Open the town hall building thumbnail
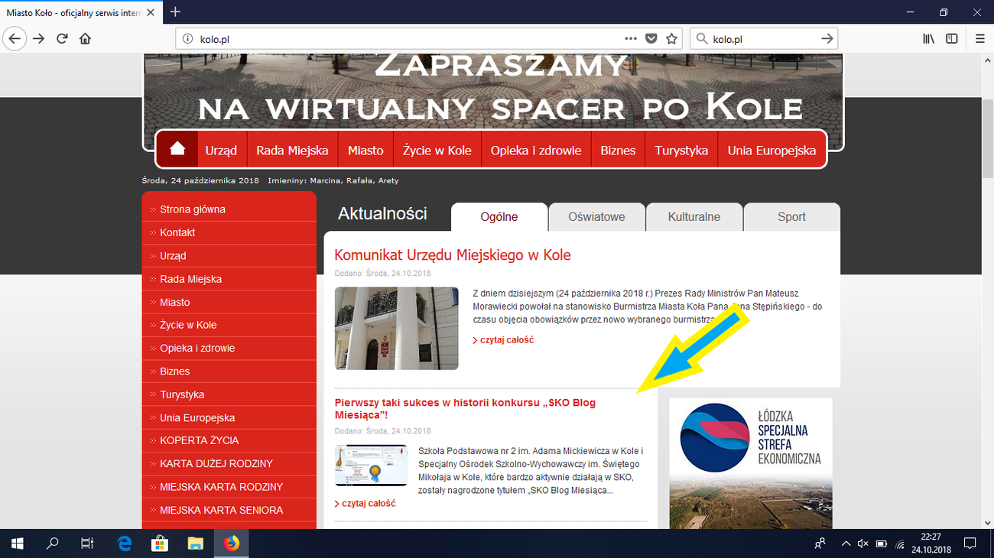The width and height of the screenshot is (994, 558). 396,328
